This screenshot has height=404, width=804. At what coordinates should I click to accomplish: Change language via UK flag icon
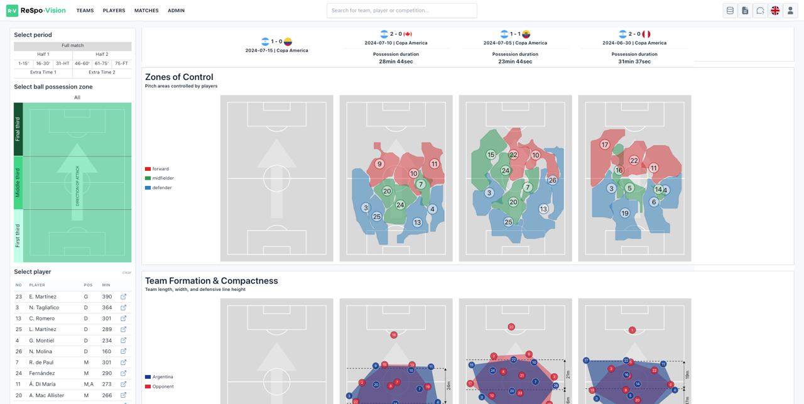click(775, 11)
